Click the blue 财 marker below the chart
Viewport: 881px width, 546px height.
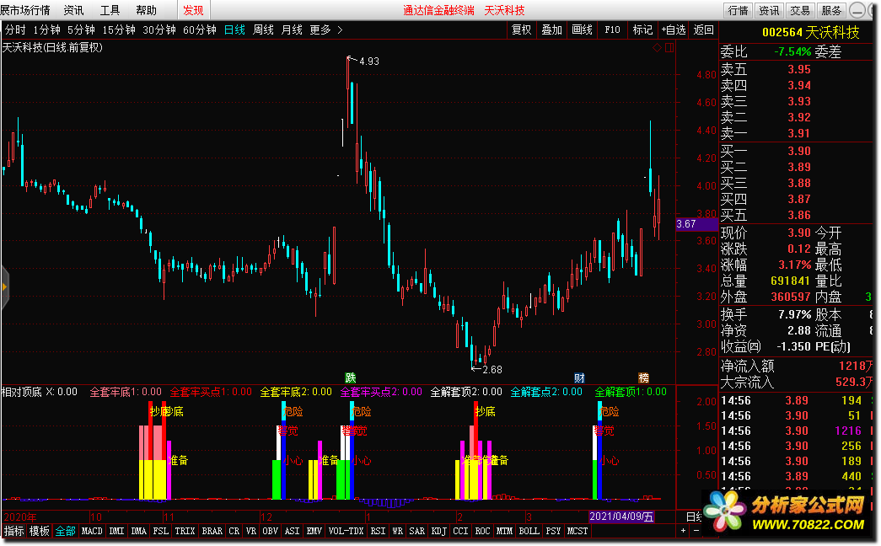[579, 377]
